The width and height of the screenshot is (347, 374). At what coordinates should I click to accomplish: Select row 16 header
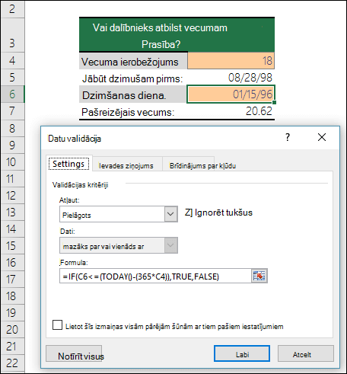click(x=12, y=262)
